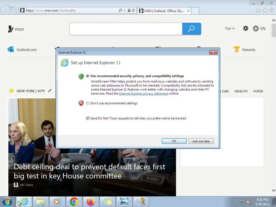Screen dimensions: 276x207
Task: Open the keys taskbar icon
Action: pyautogui.click(x=141, y=202)
